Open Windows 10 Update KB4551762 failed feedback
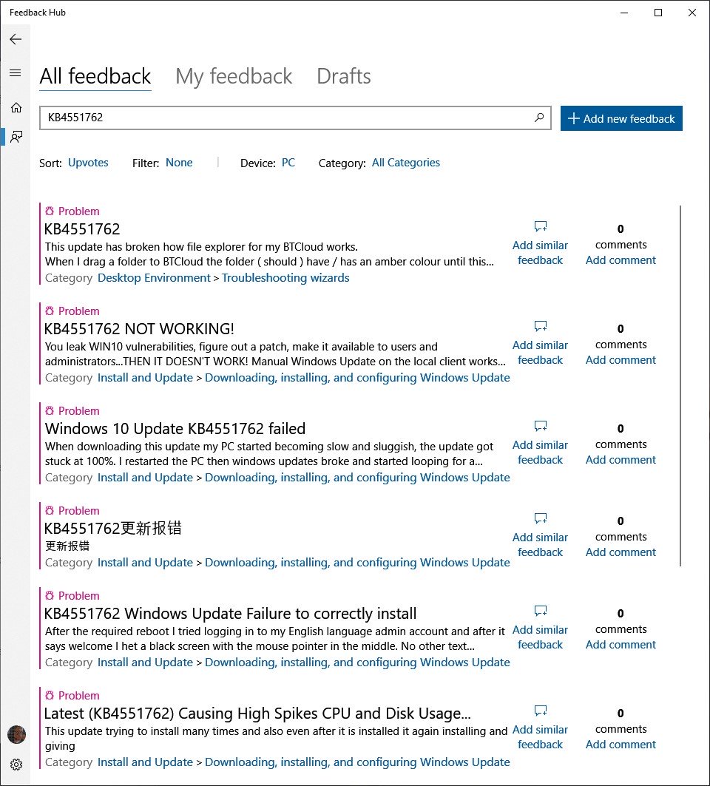Image resolution: width=710 pixels, height=786 pixels. tap(175, 429)
